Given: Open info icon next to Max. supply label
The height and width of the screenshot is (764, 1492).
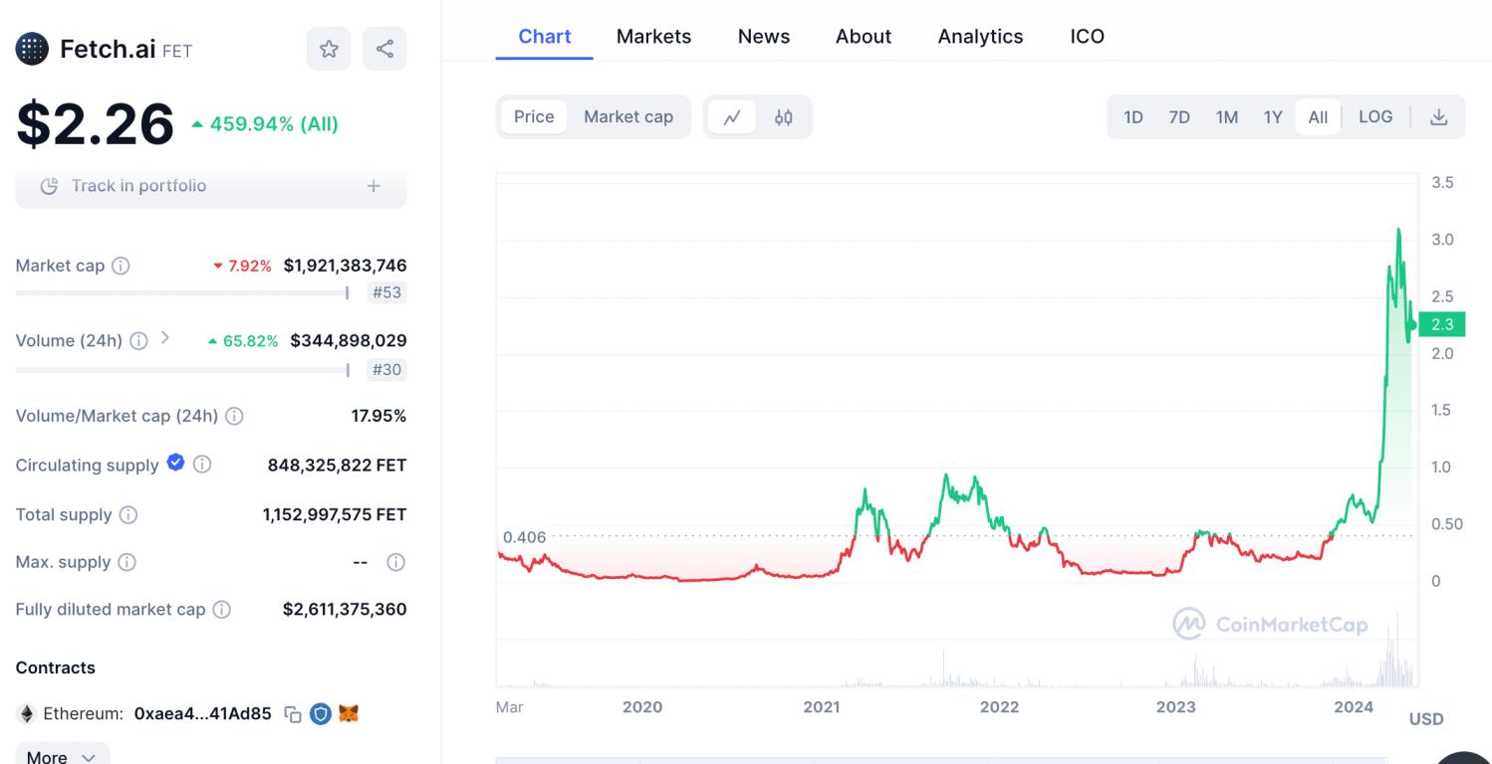Looking at the screenshot, I should click(x=126, y=562).
